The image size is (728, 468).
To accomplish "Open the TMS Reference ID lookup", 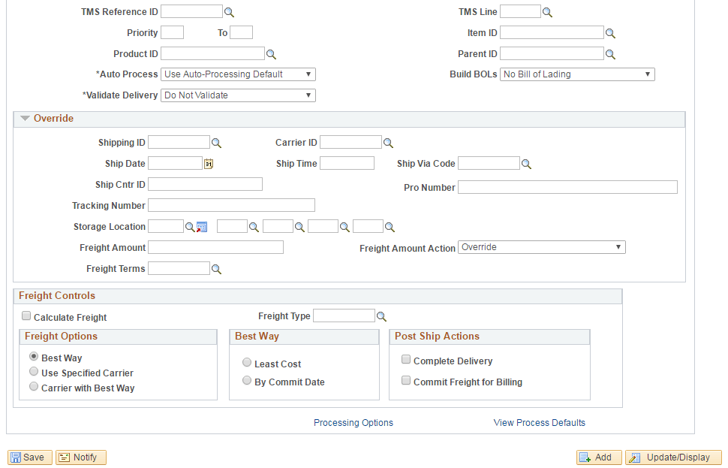I will click(228, 11).
